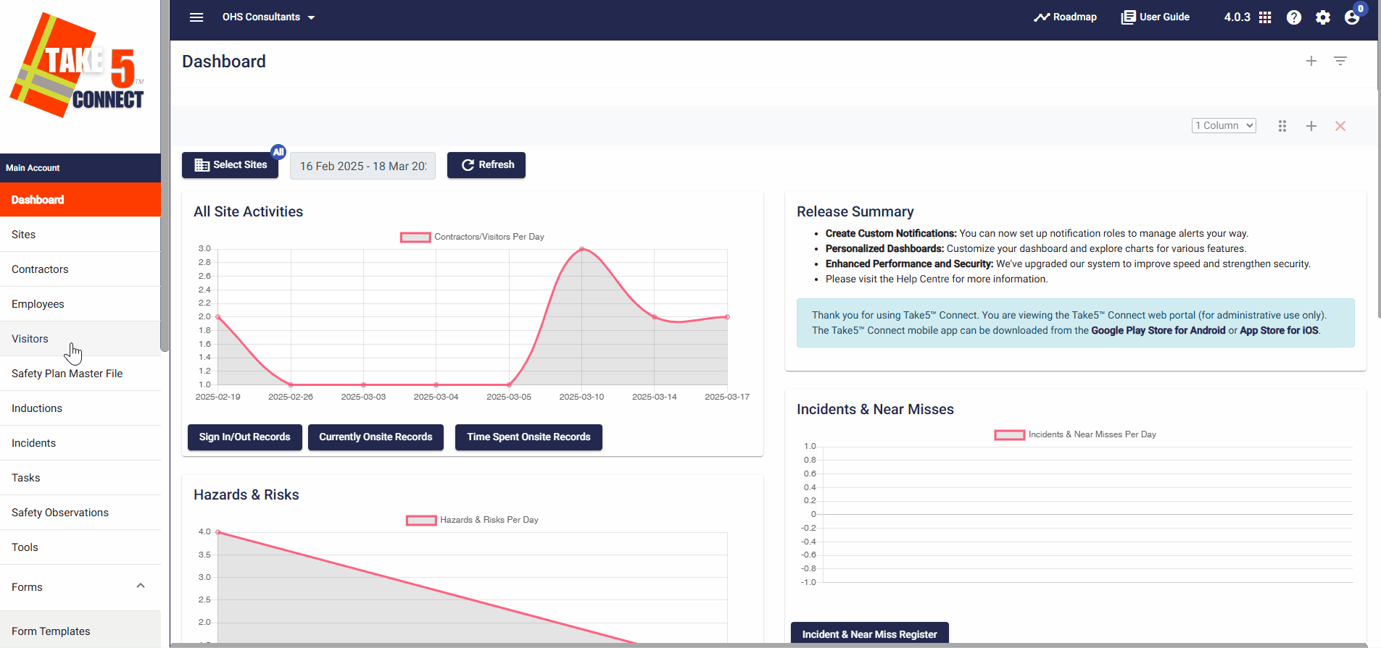Click the Select Sites button
1381x648 pixels.
tap(231, 165)
